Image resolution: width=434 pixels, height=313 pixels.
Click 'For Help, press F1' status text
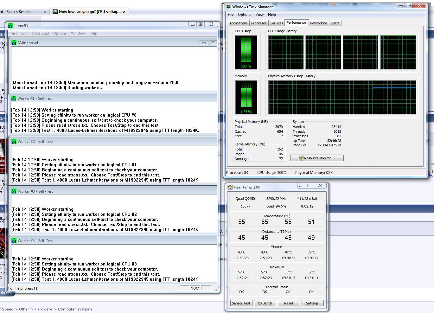[23, 288]
